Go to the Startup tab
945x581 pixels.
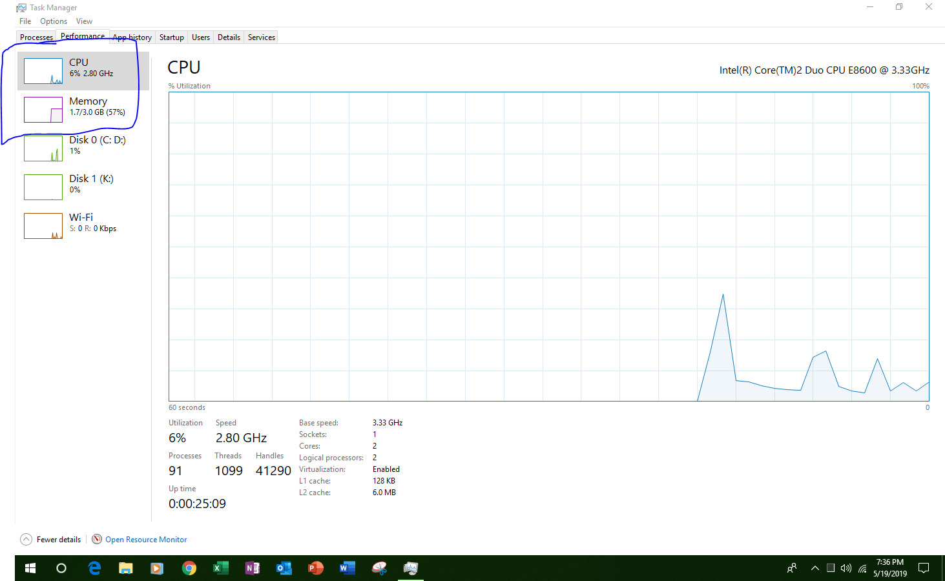pyautogui.click(x=172, y=37)
